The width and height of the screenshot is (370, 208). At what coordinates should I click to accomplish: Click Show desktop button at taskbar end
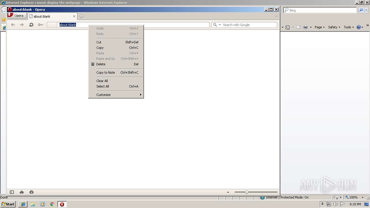tap(367, 204)
